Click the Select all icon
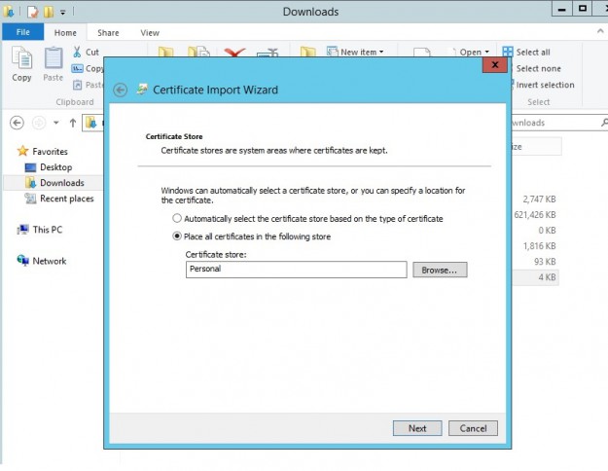The height and width of the screenshot is (471, 608). 508,52
